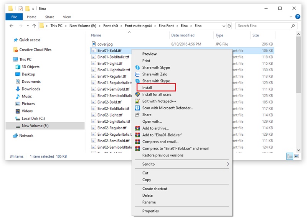This screenshot has width=307, height=220.
Task: Sort by Date modified column header
Action: [183, 35]
